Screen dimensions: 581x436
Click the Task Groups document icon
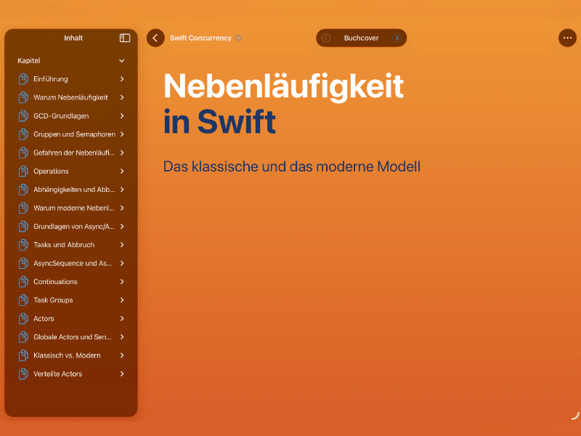coord(23,300)
